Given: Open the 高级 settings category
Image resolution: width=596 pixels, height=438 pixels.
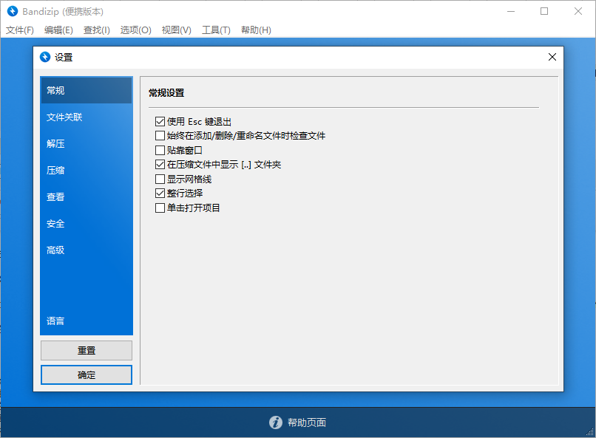Looking at the screenshot, I should tap(87, 250).
